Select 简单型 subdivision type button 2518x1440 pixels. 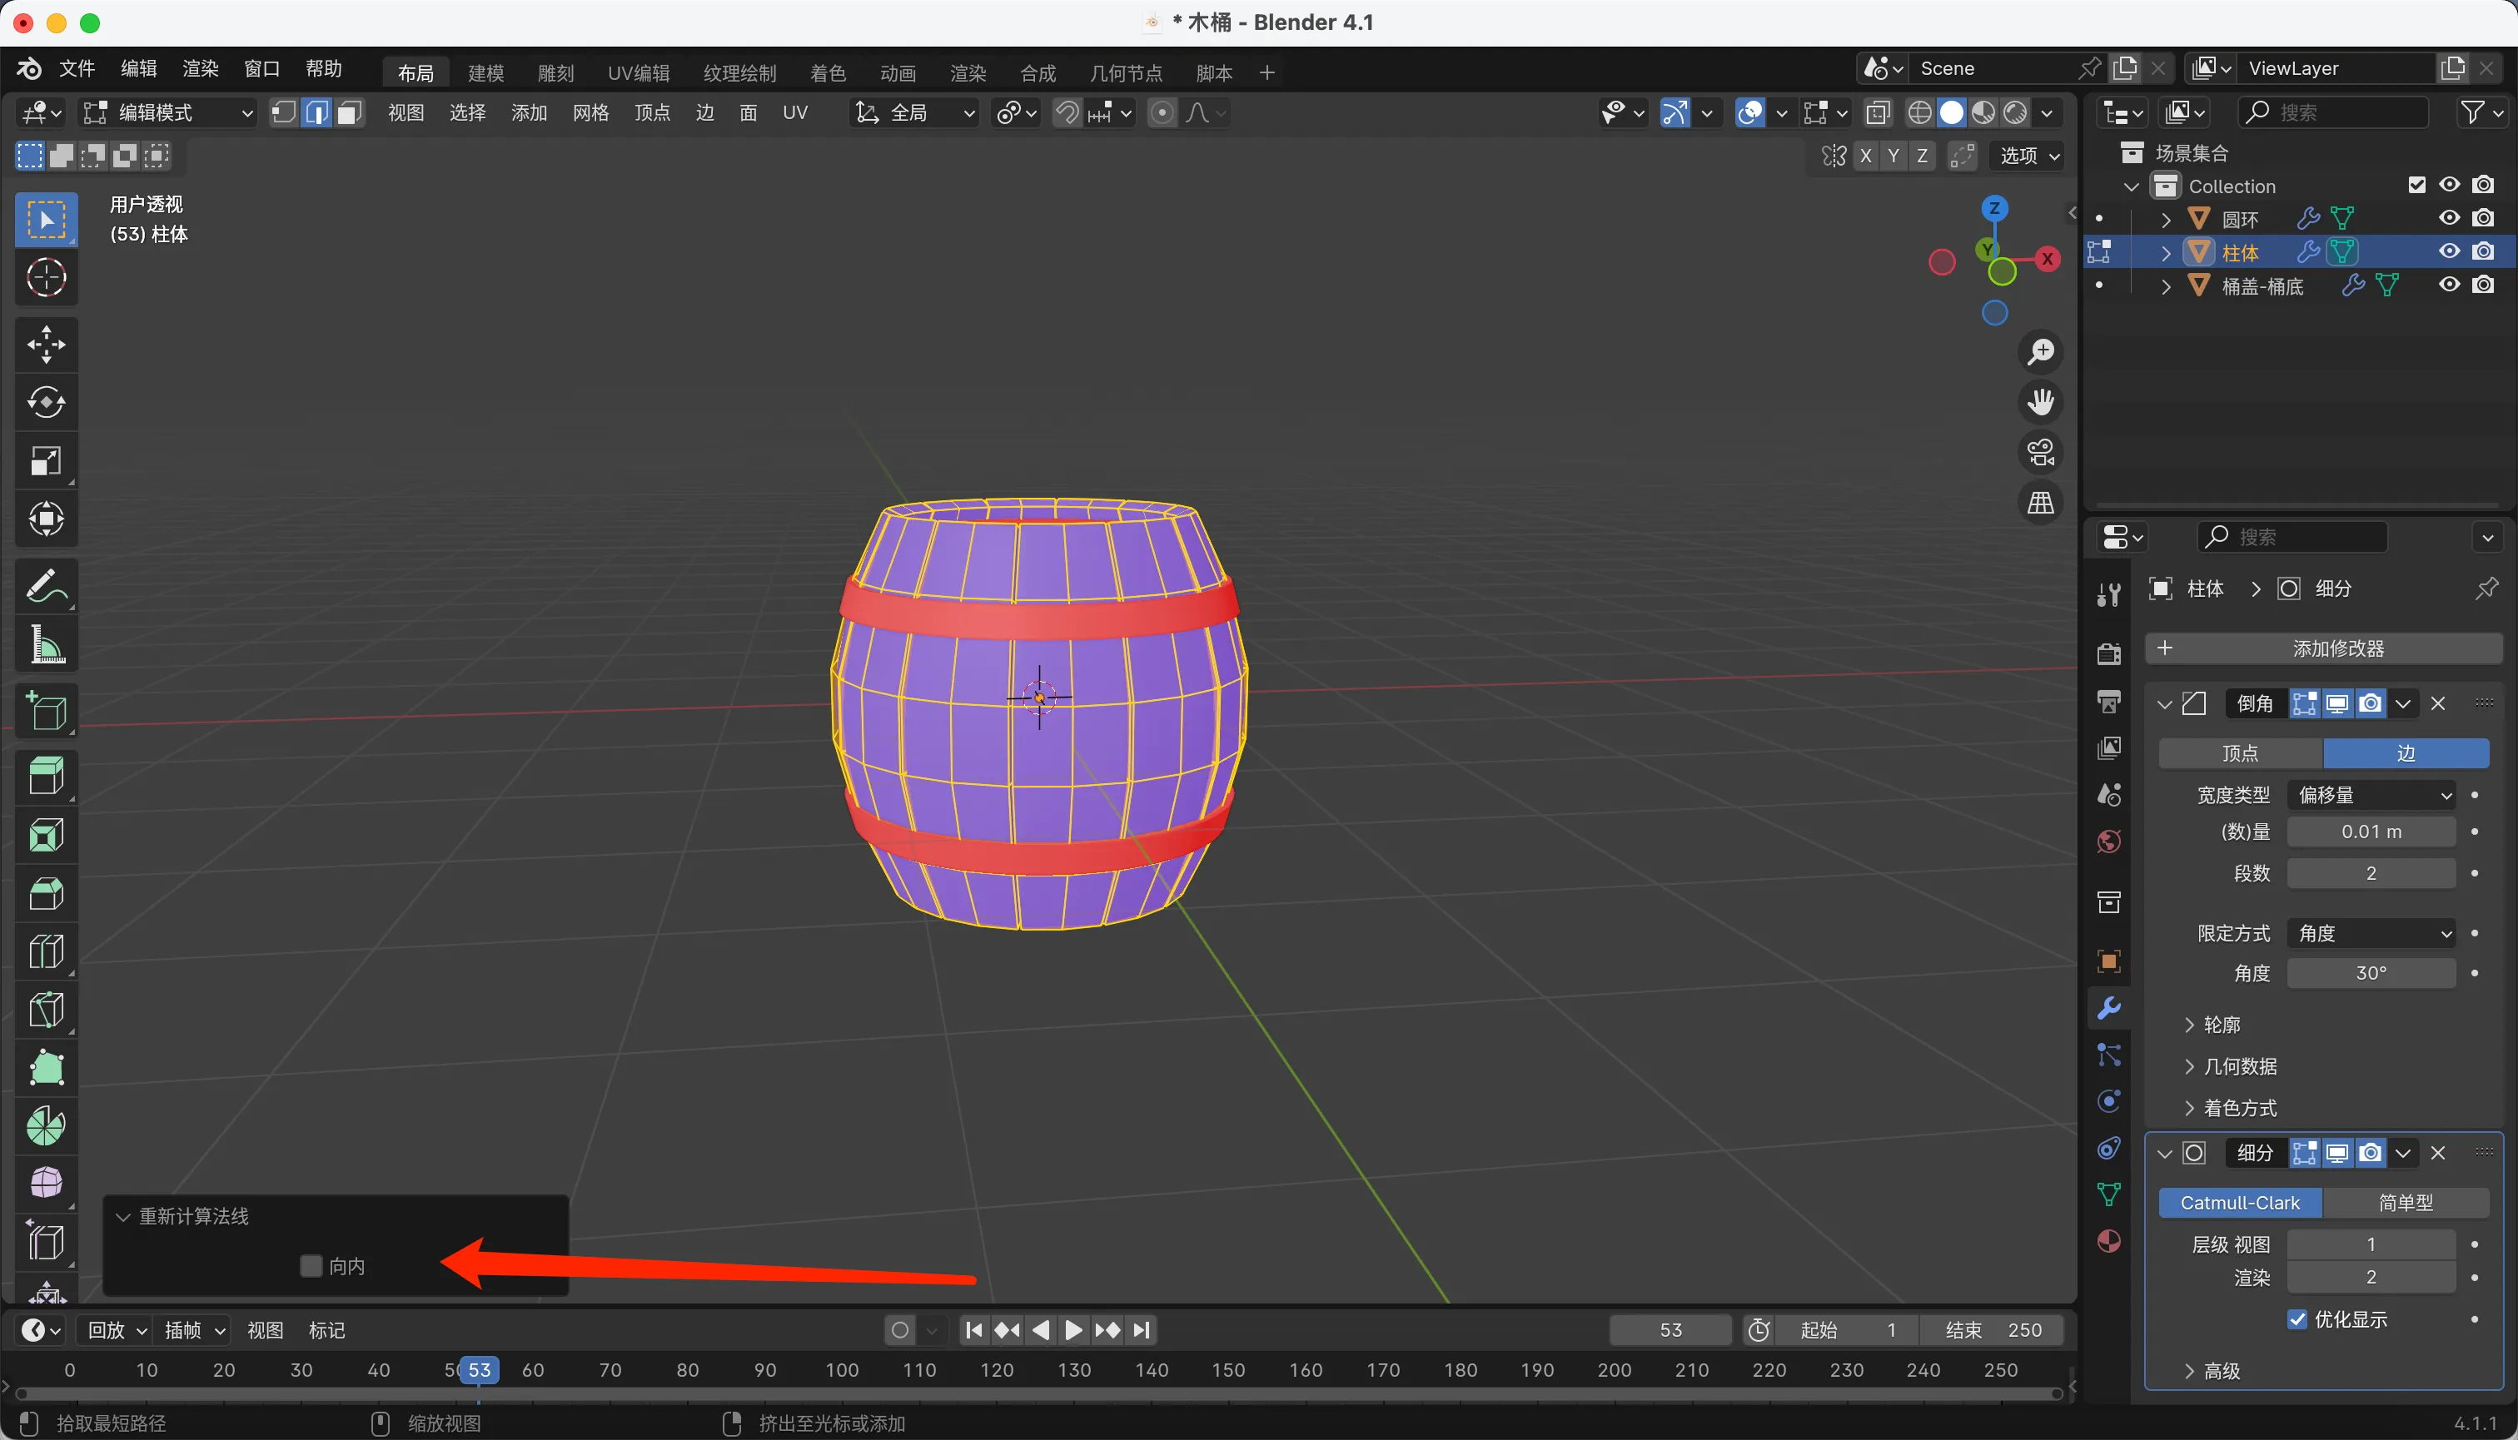(2406, 1203)
